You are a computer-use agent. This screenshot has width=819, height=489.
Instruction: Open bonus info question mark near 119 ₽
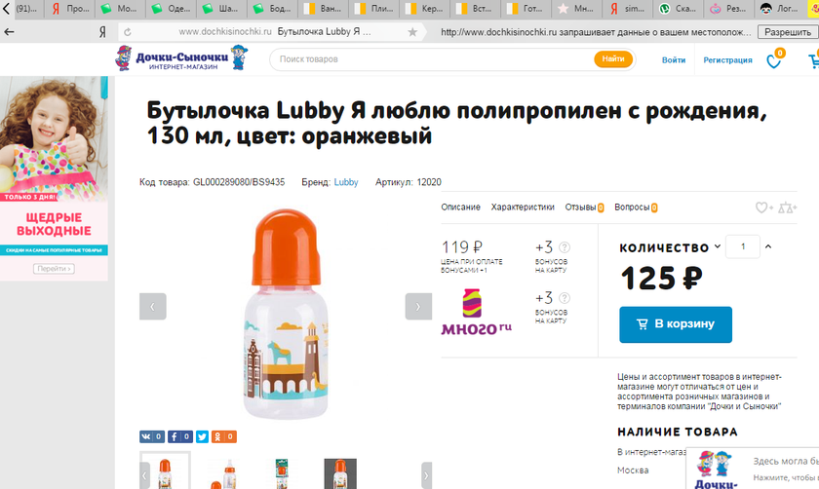pos(565,247)
